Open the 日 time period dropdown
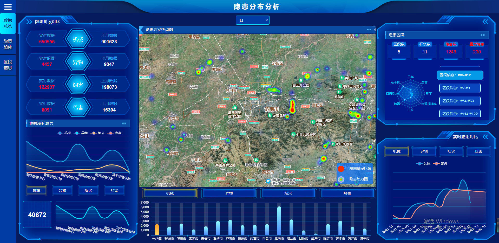 (x=252, y=20)
